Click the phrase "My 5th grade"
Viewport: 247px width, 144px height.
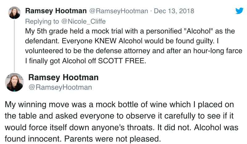tap(43, 31)
